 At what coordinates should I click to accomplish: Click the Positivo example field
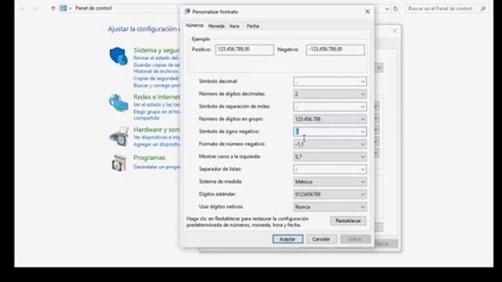point(244,49)
